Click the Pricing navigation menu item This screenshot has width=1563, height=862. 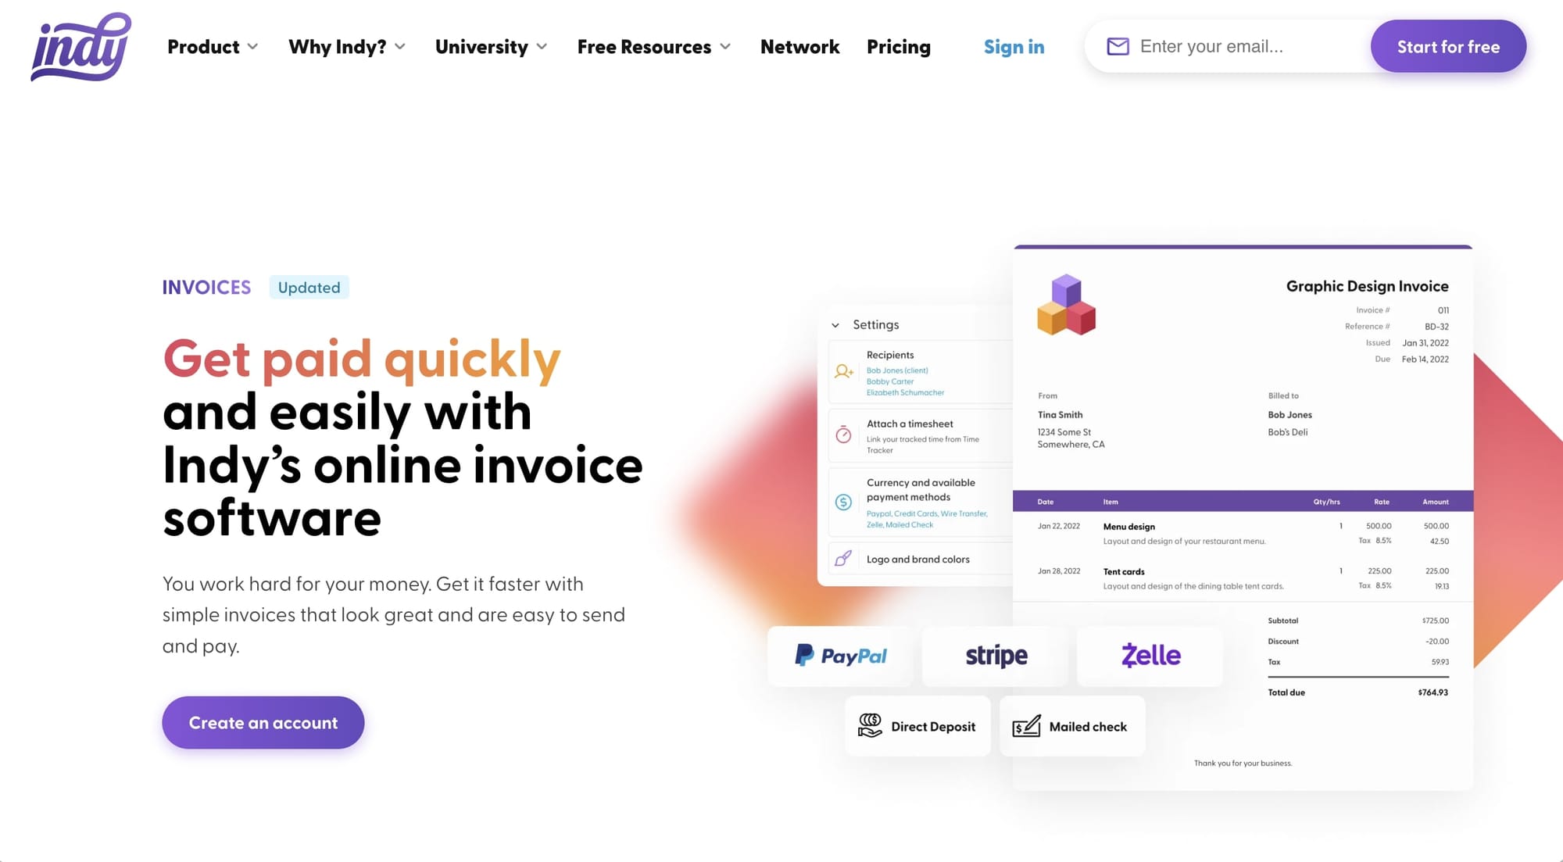pyautogui.click(x=898, y=45)
